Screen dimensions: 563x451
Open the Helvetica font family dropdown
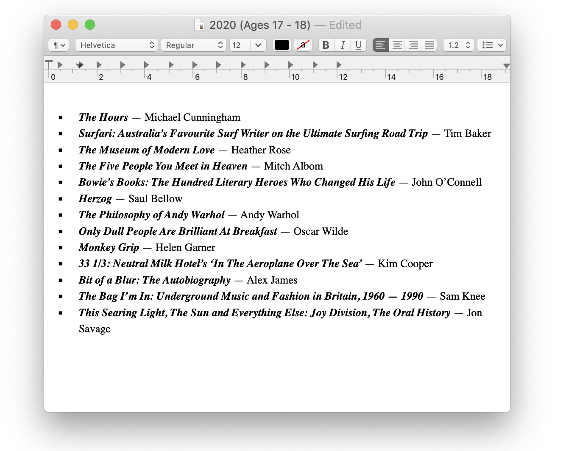[x=117, y=45]
